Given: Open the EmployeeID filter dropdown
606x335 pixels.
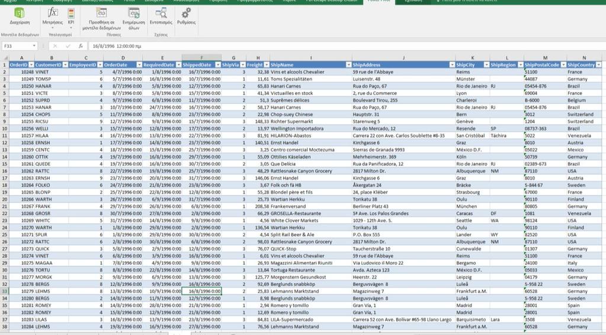Looking at the screenshot, I should [100, 65].
